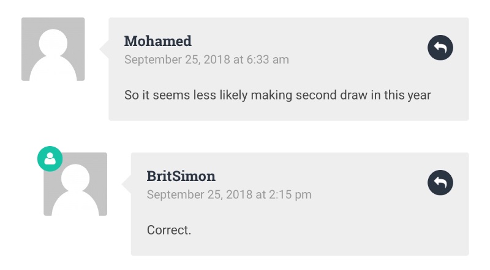Reply to Mohamed's comment using the arrow icon

[440, 48]
